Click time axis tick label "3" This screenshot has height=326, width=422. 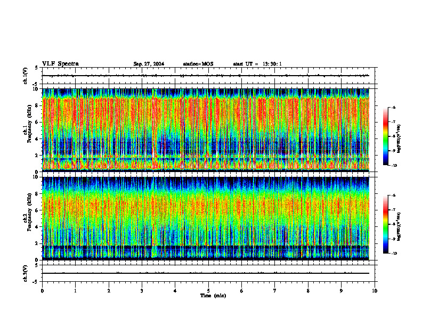pyautogui.click(x=142, y=291)
